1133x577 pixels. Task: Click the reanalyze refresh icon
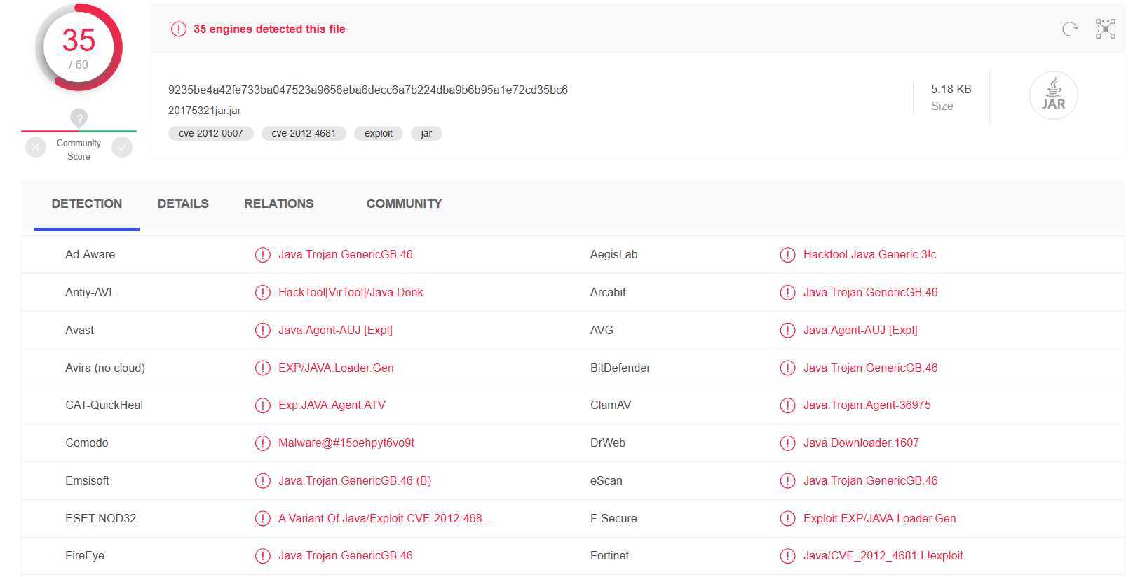pos(1070,29)
